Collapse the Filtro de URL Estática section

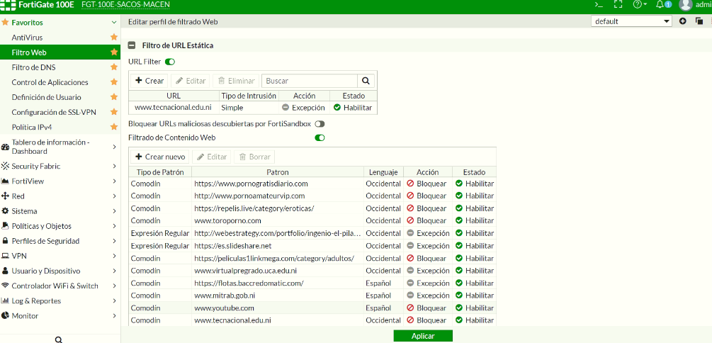(132, 45)
